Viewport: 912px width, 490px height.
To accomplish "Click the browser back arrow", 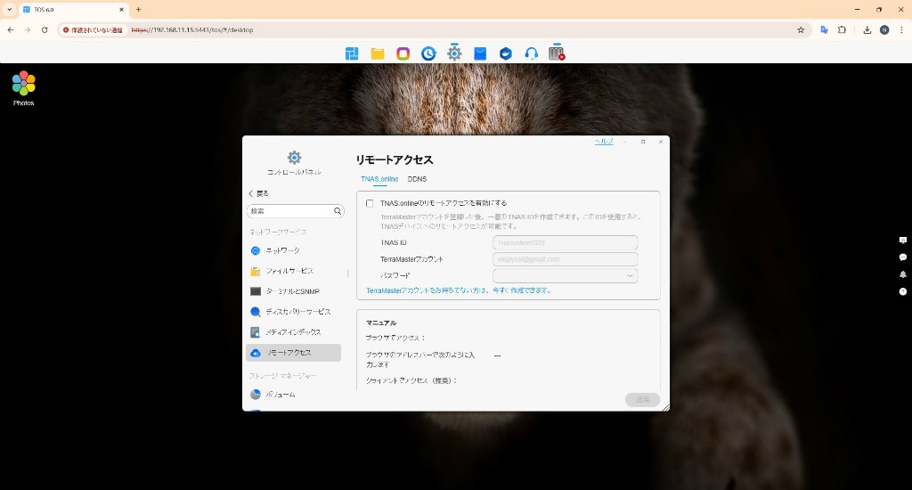I will pyautogui.click(x=11, y=29).
